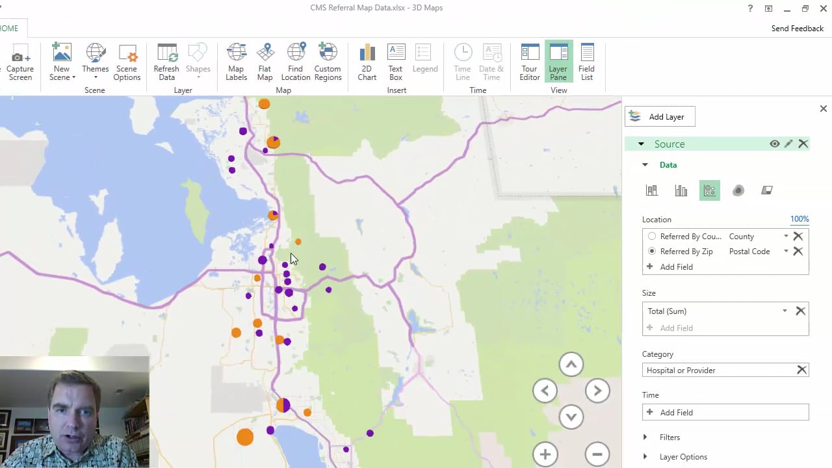Image resolution: width=832 pixels, height=468 pixels.
Task: Remove the Referred By County field
Action: click(x=798, y=236)
